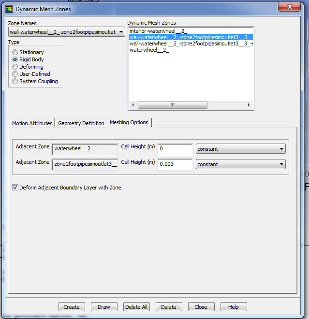Click the 0.003 Cell Height field
309x319 pixels.
pos(175,164)
